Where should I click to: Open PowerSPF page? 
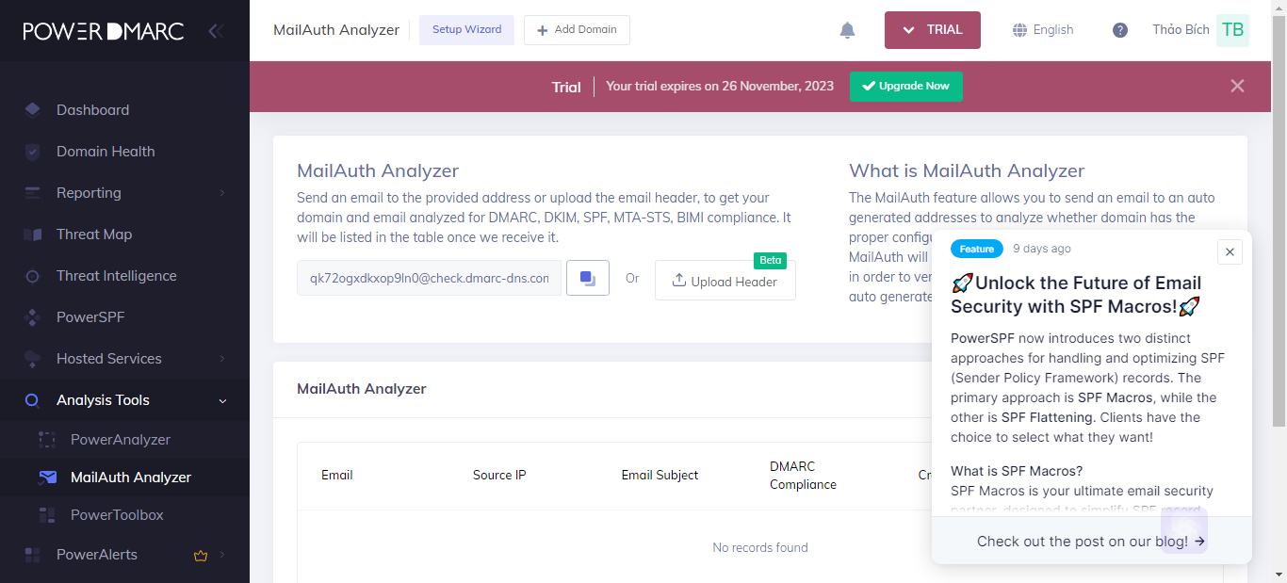click(90, 317)
